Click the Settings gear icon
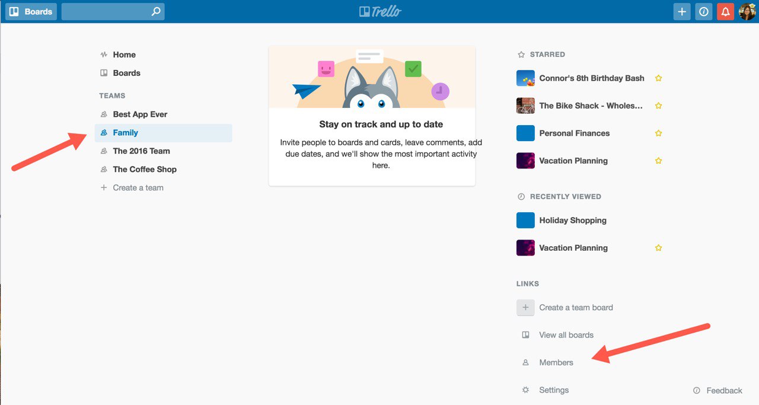The width and height of the screenshot is (759, 405). click(x=525, y=390)
